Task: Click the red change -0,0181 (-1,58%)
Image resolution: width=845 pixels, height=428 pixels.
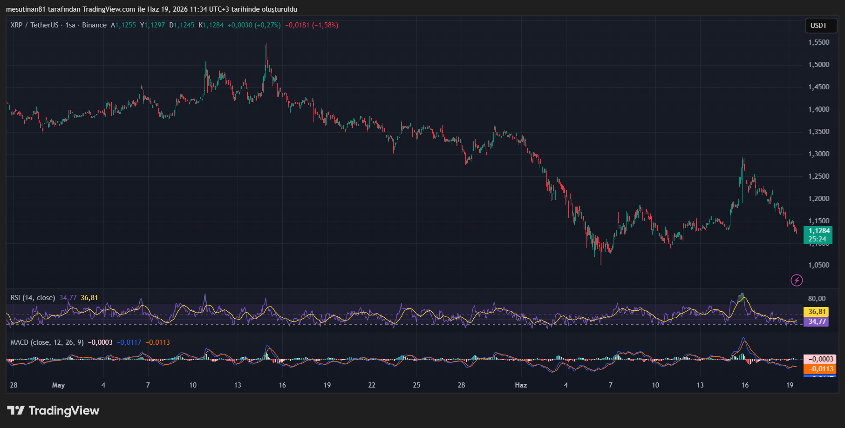Action: tap(312, 25)
